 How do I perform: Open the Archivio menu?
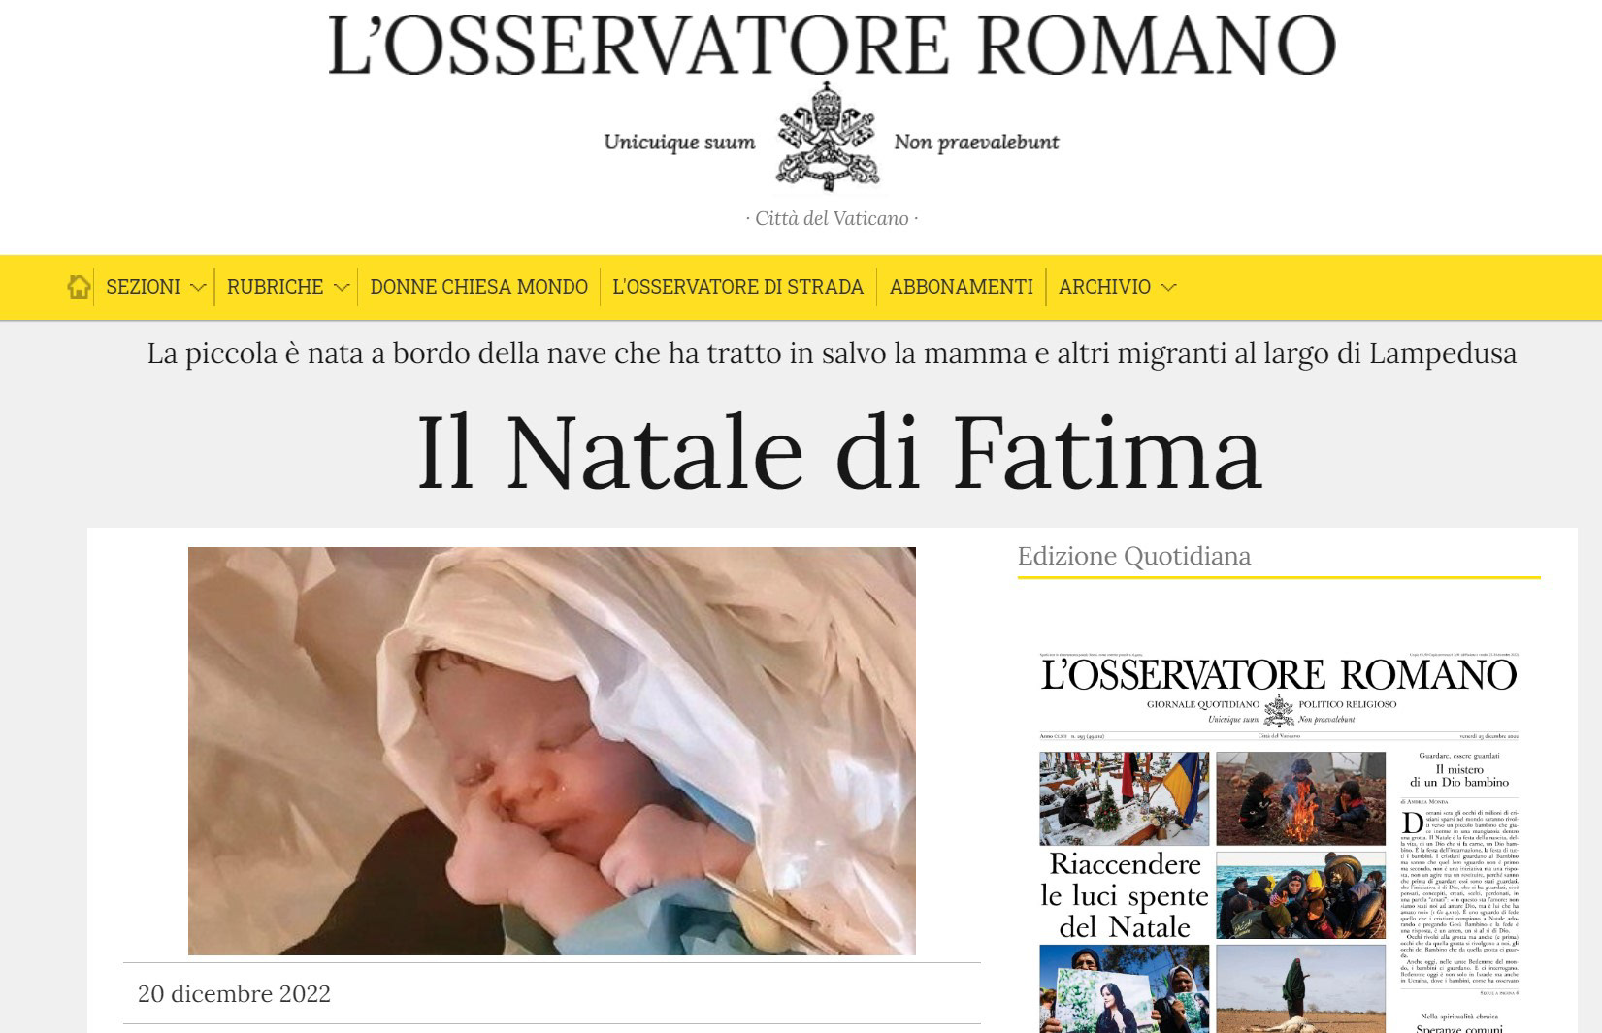pos(1104,287)
